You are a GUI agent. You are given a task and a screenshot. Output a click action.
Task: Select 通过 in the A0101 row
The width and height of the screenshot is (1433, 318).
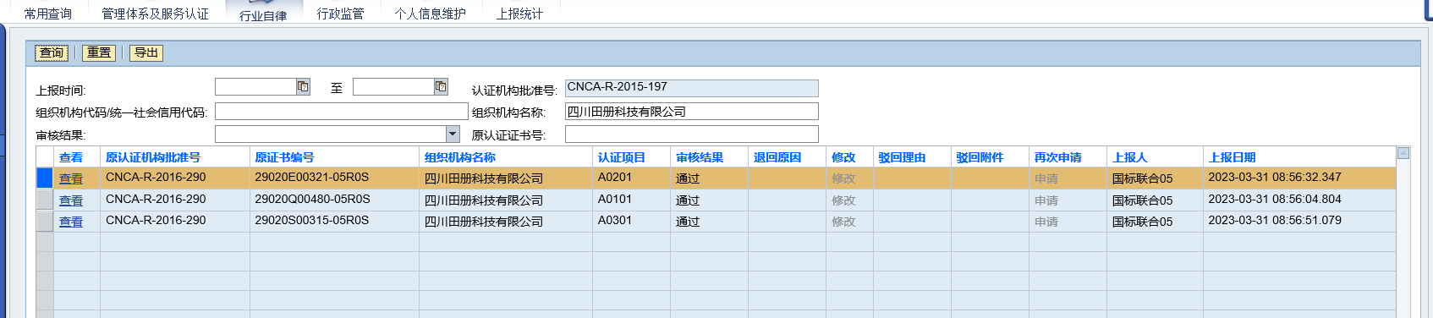click(x=688, y=200)
